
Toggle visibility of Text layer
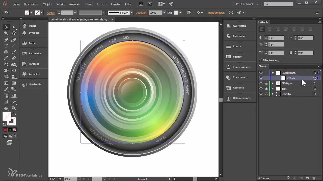pos(261,89)
